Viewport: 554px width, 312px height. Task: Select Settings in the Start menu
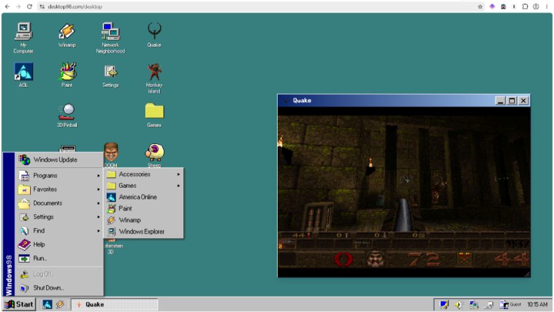point(59,217)
